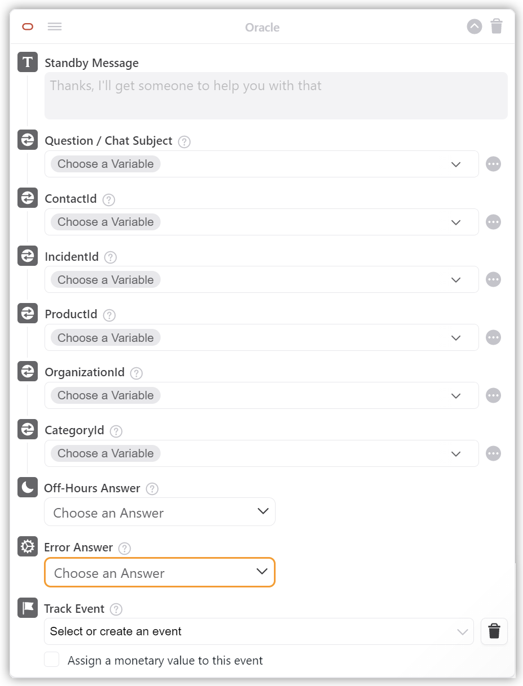Click the drag handle hamburger icon
This screenshot has height=686, width=523.
[x=55, y=26]
